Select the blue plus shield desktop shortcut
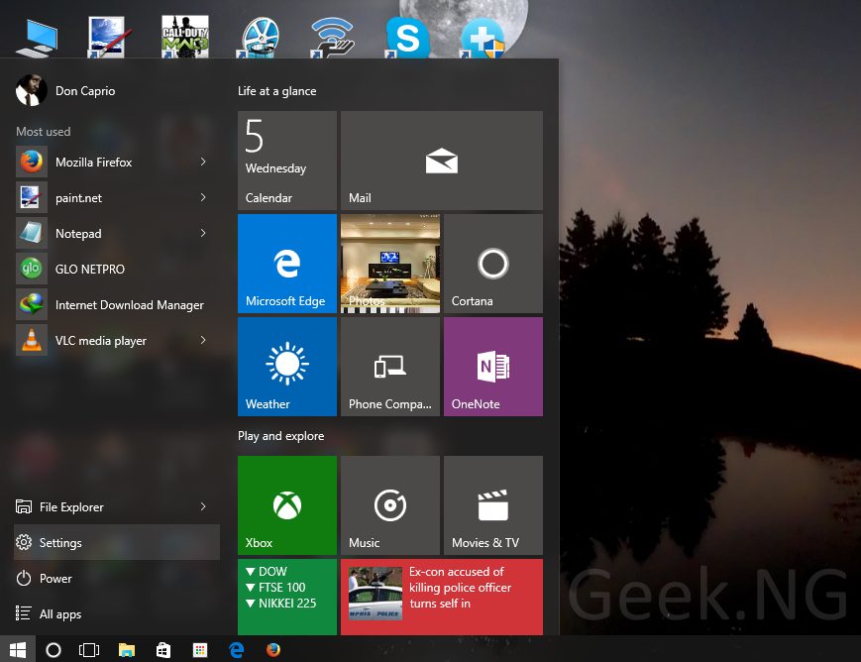Screen dimensions: 861x662 [483, 38]
